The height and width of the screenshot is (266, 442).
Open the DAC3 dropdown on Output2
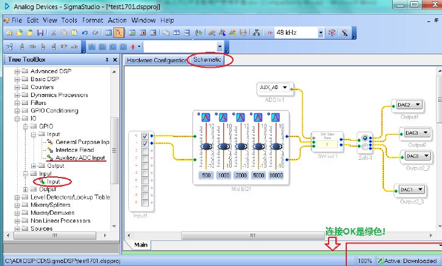(426, 132)
